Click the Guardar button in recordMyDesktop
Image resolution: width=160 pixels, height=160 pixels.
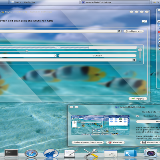tap(150, 142)
